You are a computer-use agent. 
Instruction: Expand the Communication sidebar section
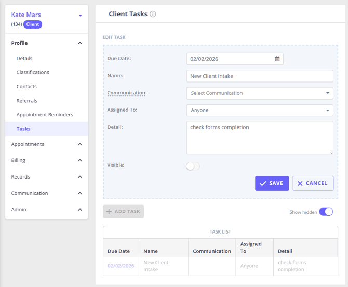[x=79, y=193]
